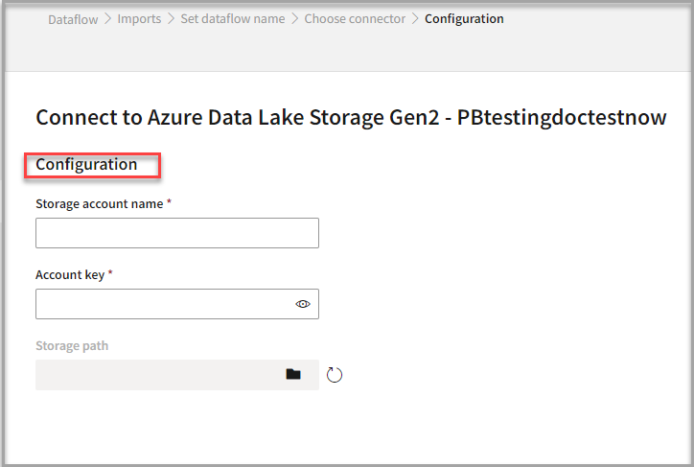Focus the Account key input box
This screenshot has width=694, height=467.
click(163, 304)
